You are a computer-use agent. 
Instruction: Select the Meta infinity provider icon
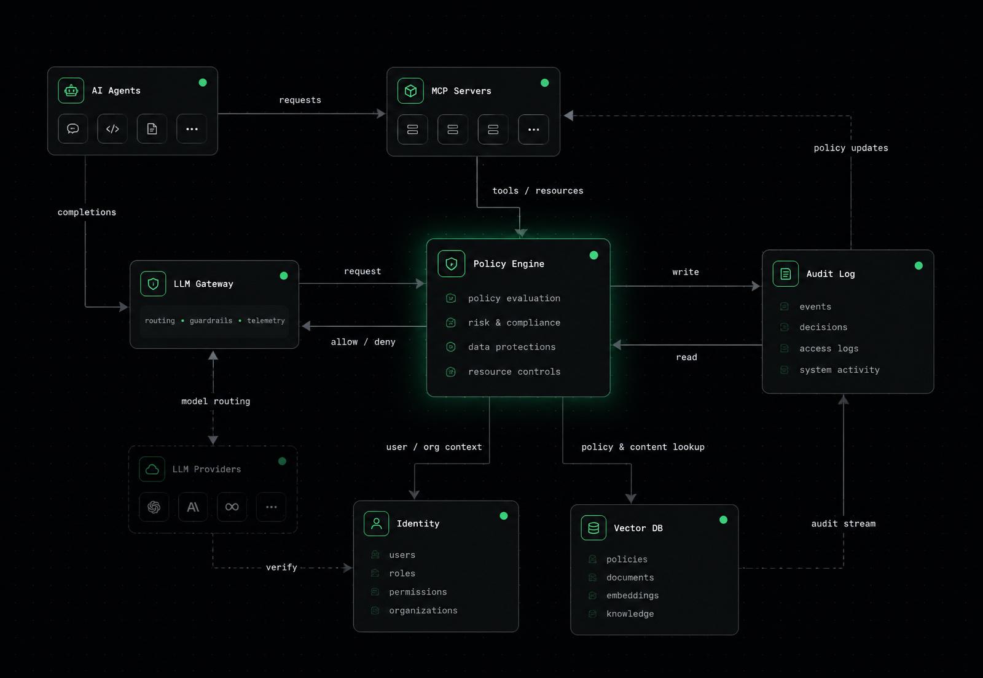pyautogui.click(x=232, y=507)
